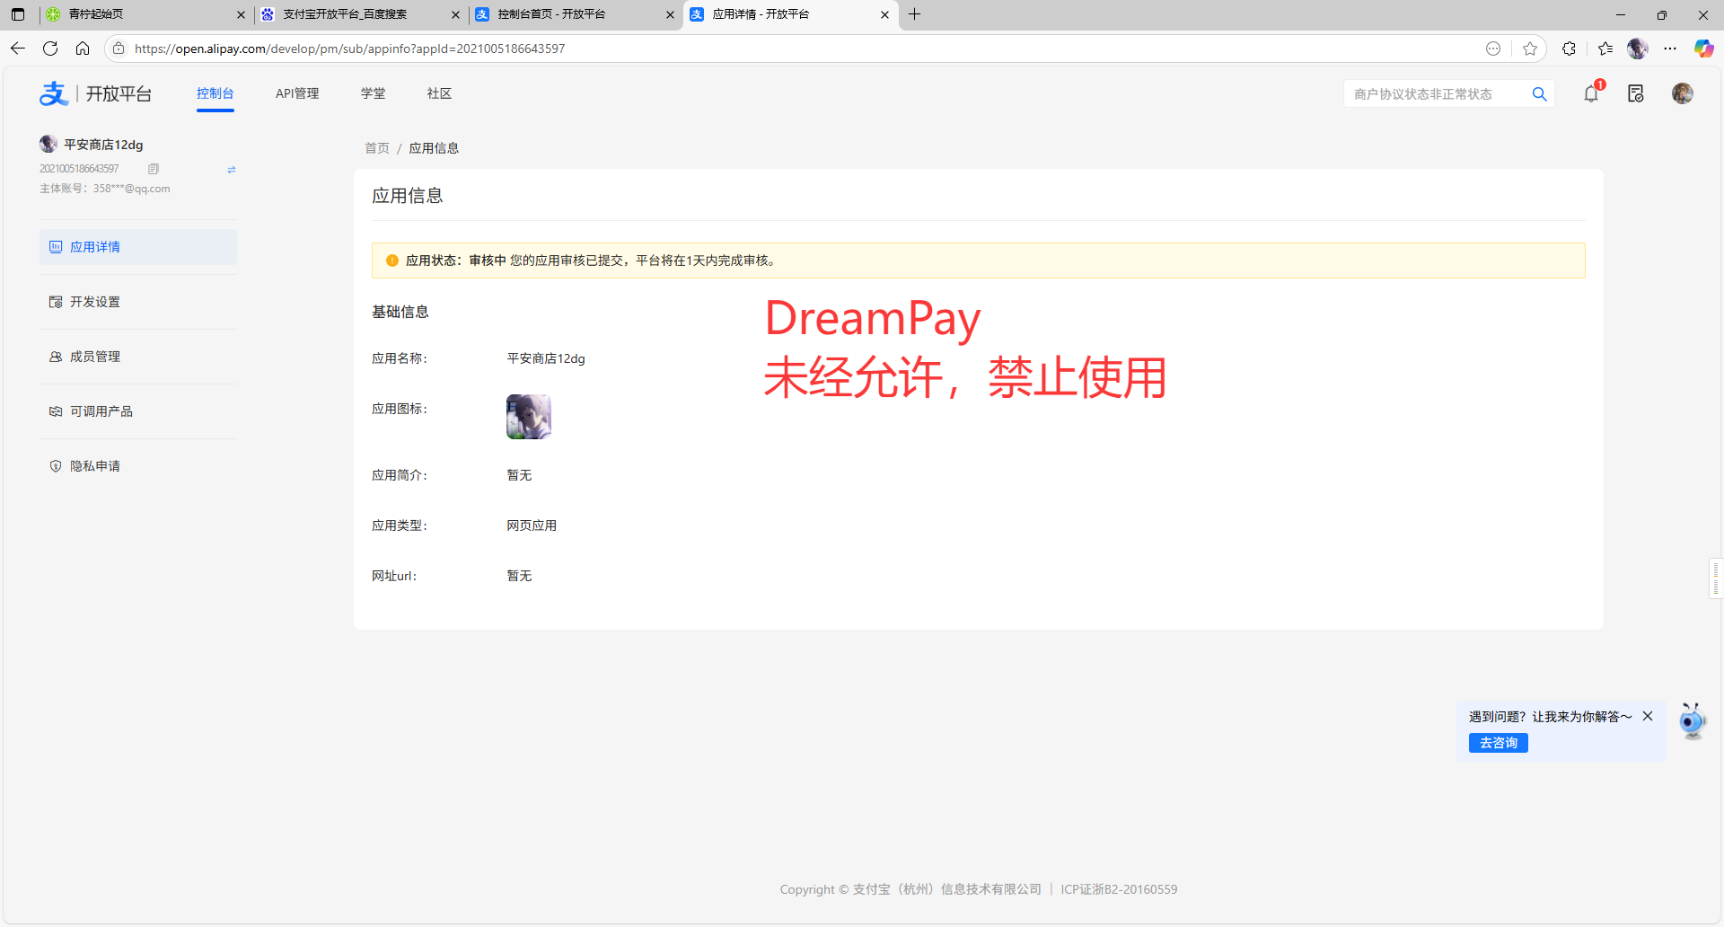Switch to the API管理 tab
The image size is (1724, 927).
tap(297, 93)
